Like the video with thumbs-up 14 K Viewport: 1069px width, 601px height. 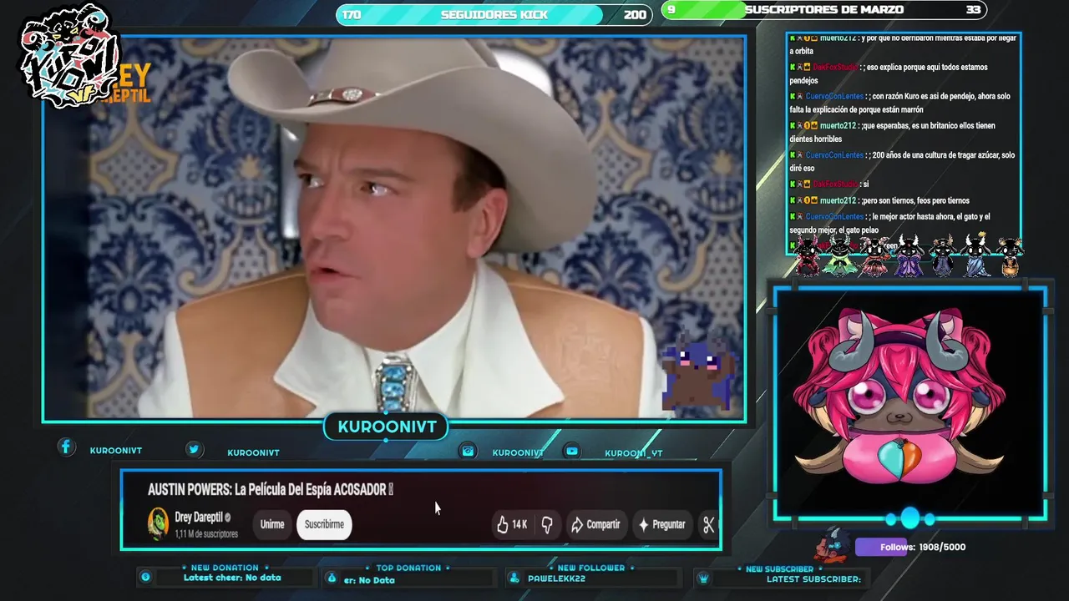pyautogui.click(x=512, y=524)
